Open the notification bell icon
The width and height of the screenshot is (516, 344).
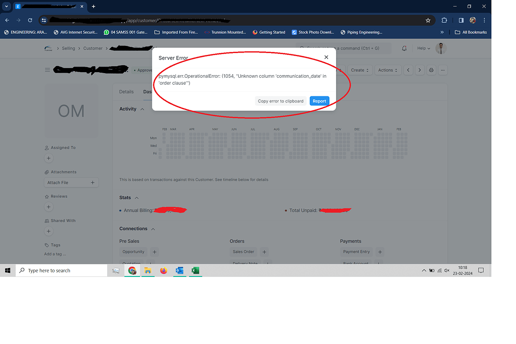(404, 48)
